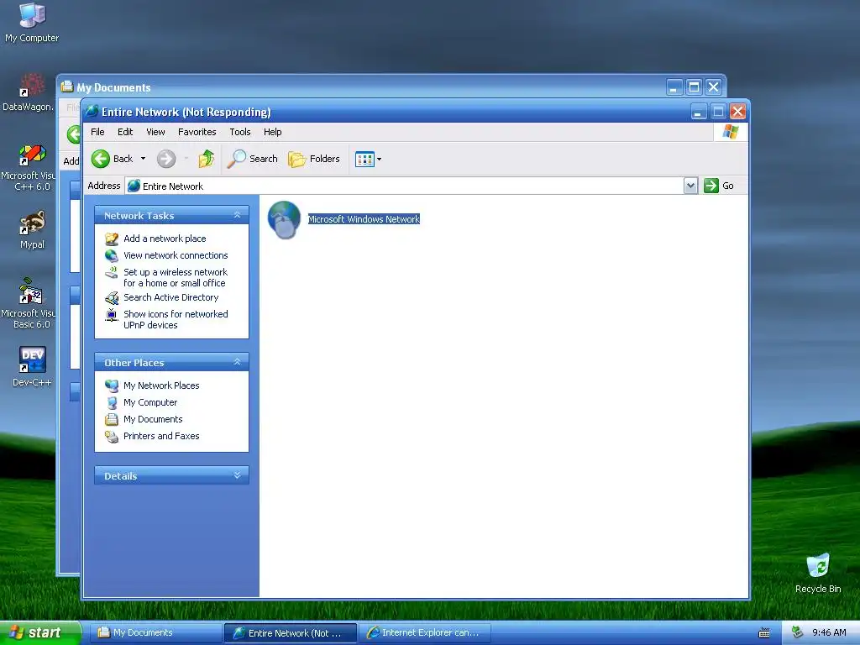This screenshot has height=645, width=860.
Task: Select the Microsoft Visual Basic 6.0 desktop icon
Action: (31, 291)
